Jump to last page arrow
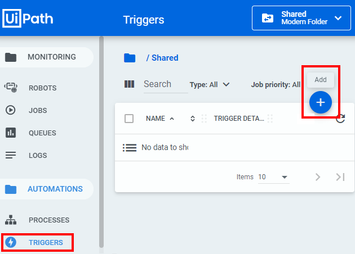 tap(340, 177)
